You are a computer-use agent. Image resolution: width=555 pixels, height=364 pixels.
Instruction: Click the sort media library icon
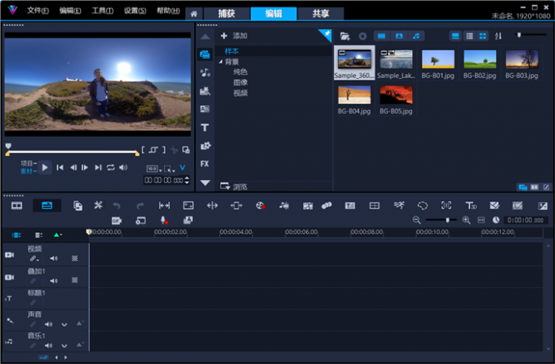click(x=499, y=36)
